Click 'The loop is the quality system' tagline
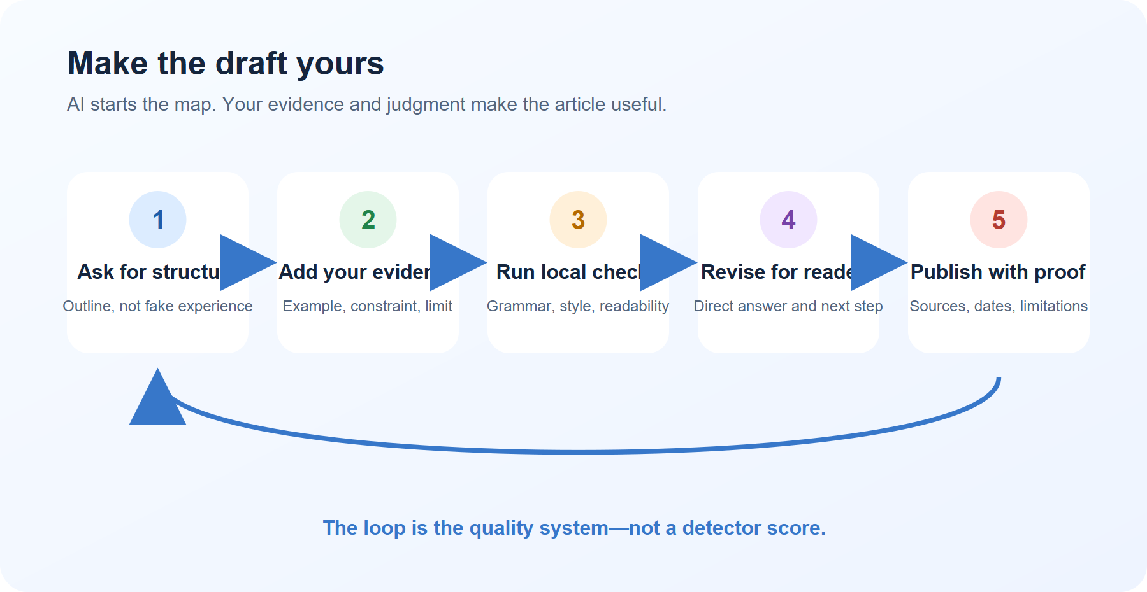 pyautogui.click(x=574, y=528)
